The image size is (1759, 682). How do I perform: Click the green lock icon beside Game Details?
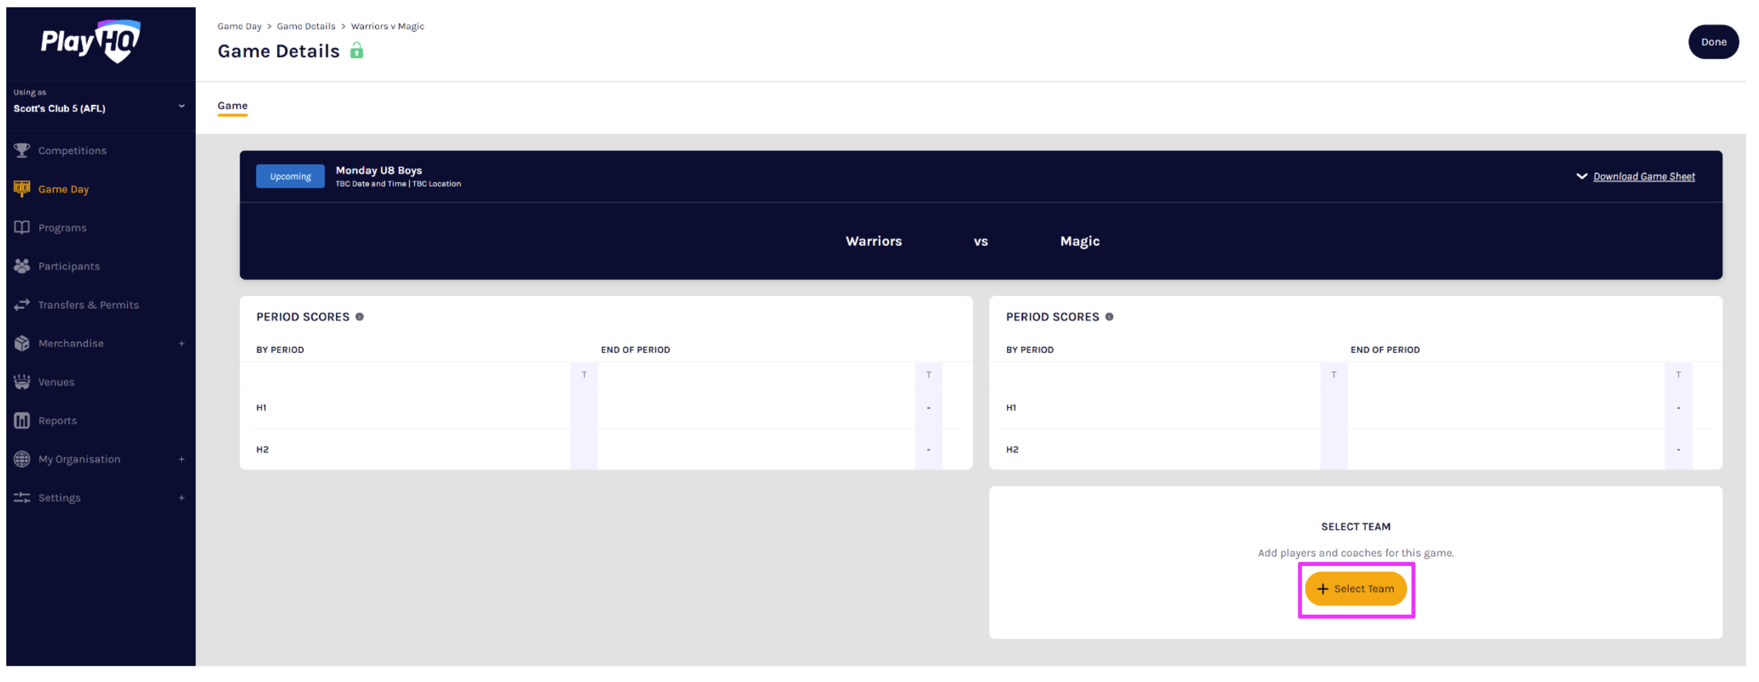click(356, 51)
